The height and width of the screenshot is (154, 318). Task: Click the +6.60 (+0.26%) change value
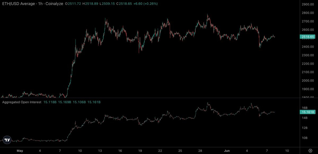click(x=145, y=4)
